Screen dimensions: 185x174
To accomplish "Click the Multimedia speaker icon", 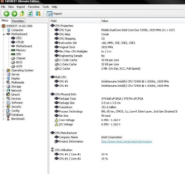I will (8, 82).
